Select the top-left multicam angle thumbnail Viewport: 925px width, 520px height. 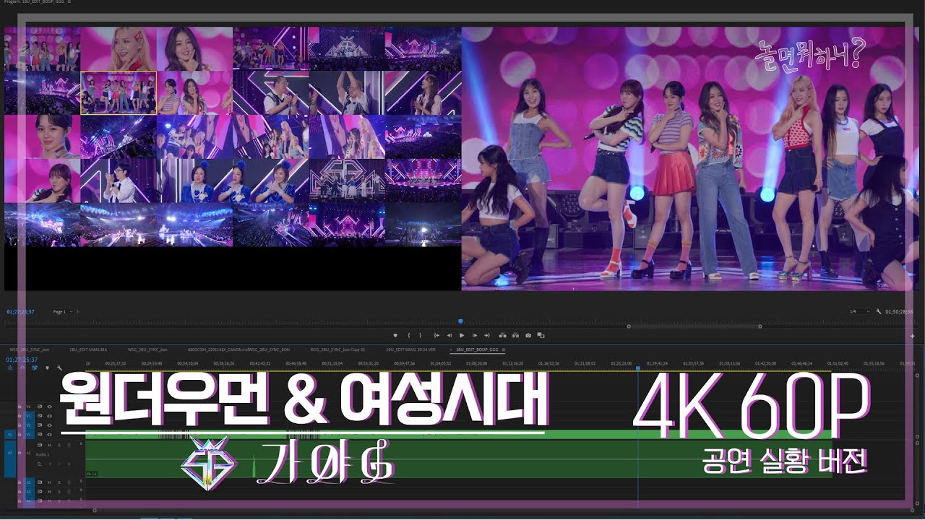pos(42,49)
